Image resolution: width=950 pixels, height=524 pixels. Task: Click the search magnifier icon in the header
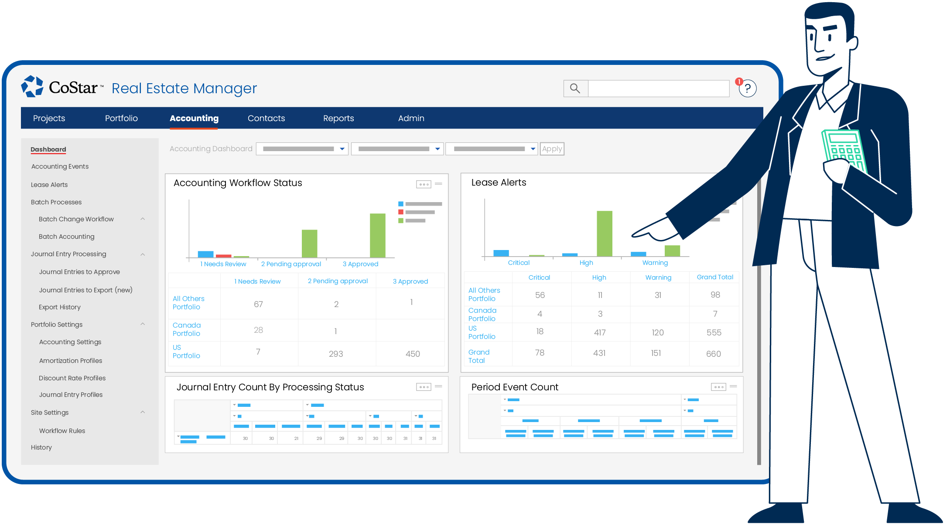[575, 88]
